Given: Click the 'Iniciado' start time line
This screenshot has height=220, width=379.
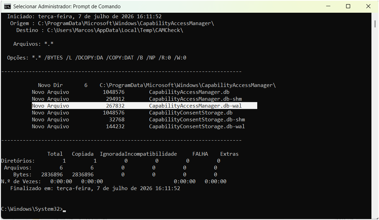Looking at the screenshot, I should click(84, 16).
